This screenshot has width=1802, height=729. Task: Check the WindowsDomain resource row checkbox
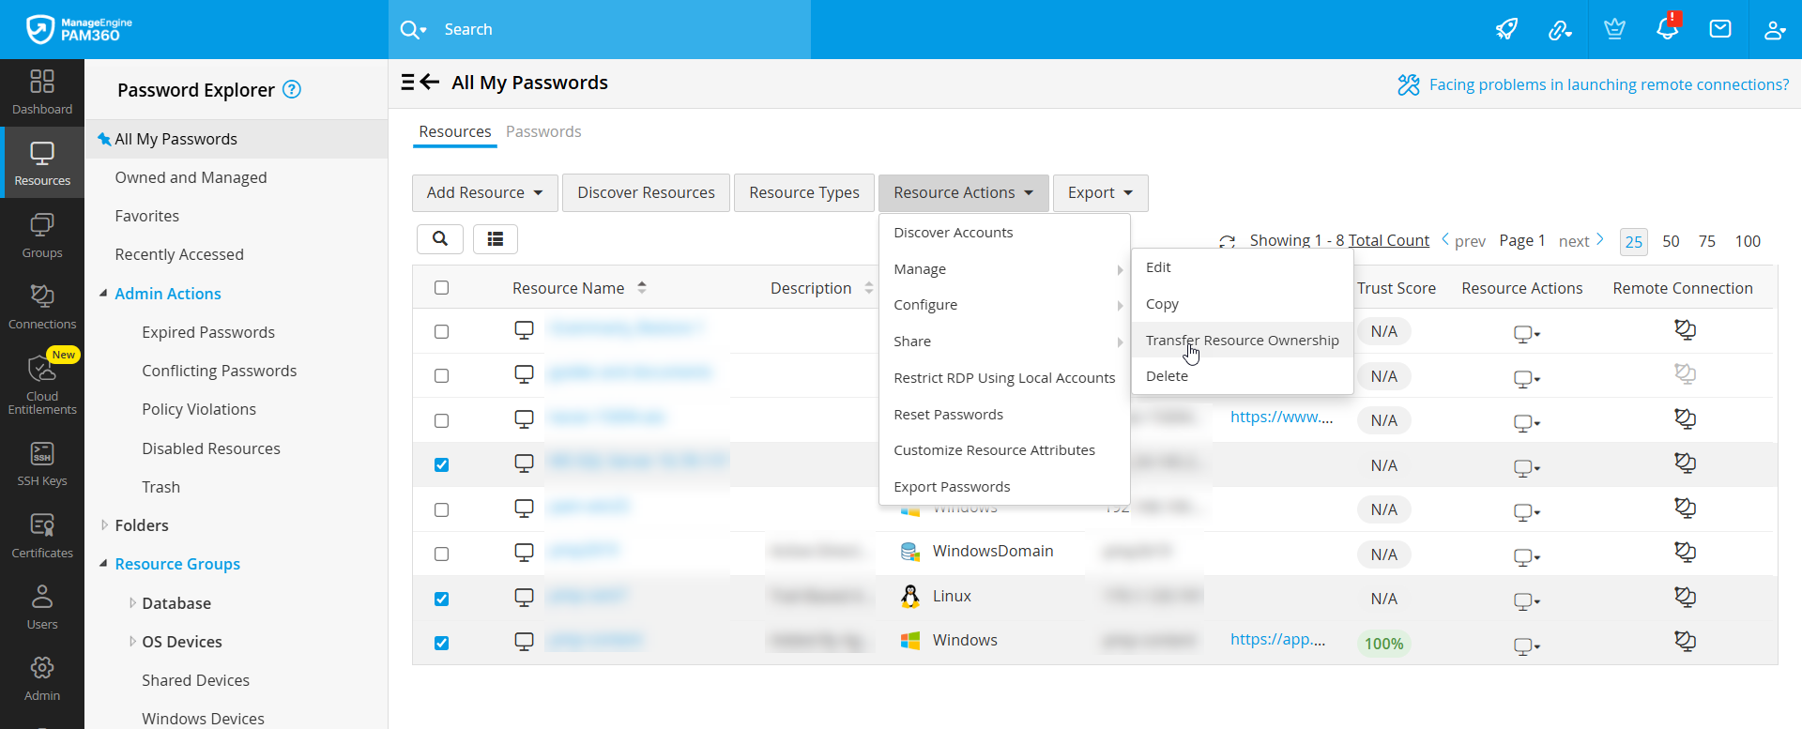442,554
